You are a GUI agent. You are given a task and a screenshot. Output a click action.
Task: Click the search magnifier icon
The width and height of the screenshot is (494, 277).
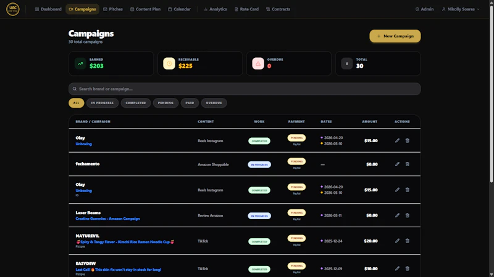pyautogui.click(x=75, y=89)
